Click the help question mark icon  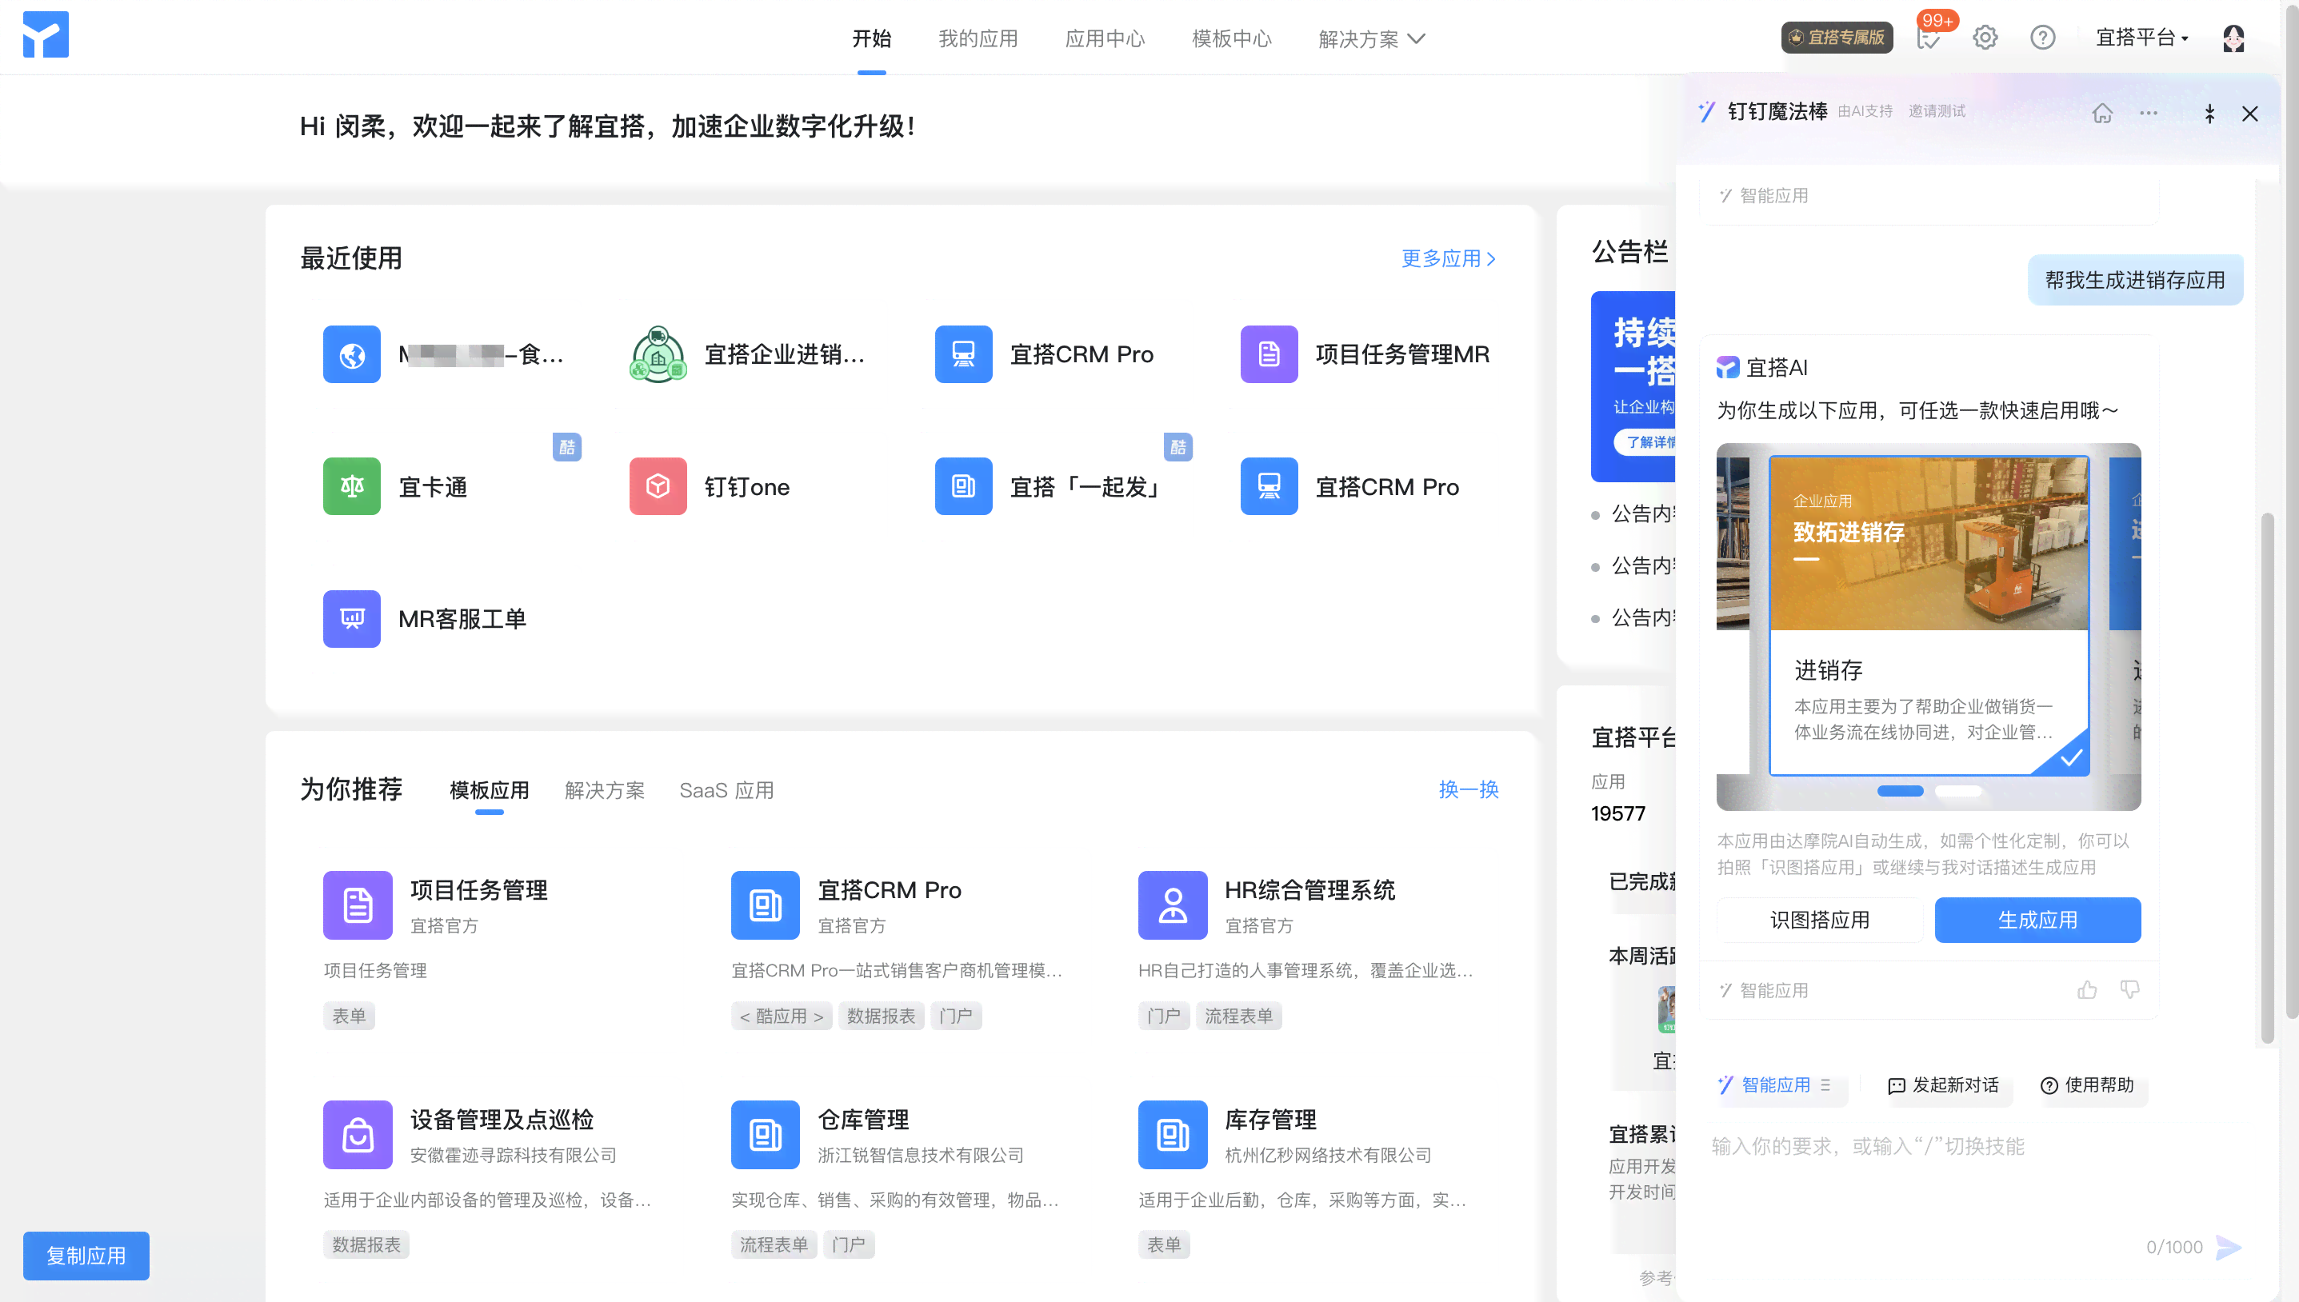(2042, 38)
